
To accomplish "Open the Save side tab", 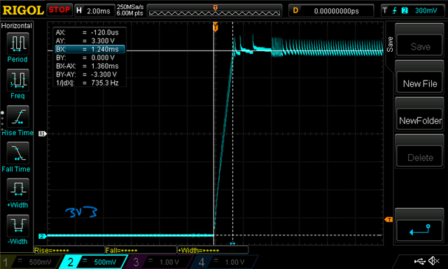I will [x=389, y=44].
